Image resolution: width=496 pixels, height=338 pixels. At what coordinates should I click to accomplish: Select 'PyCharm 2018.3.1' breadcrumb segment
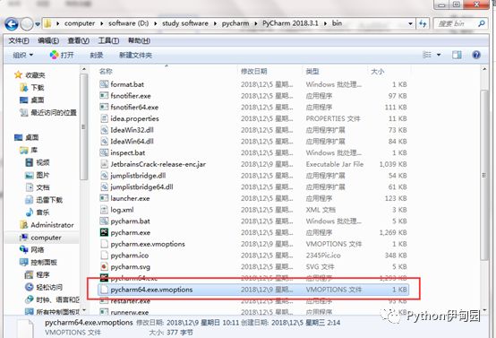pos(290,23)
